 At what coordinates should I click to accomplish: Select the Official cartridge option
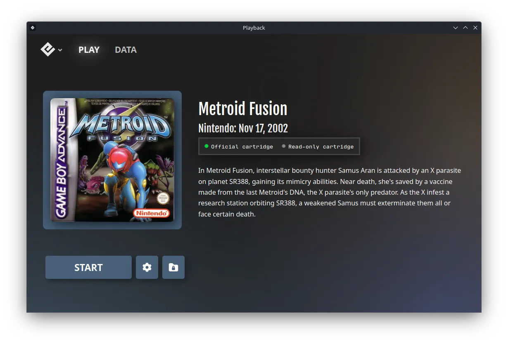pos(238,146)
